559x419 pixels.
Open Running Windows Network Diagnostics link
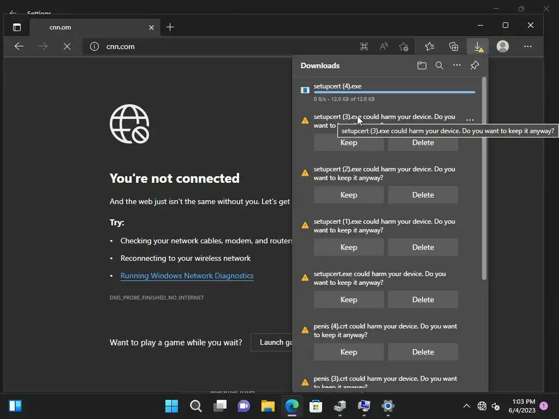[187, 276]
